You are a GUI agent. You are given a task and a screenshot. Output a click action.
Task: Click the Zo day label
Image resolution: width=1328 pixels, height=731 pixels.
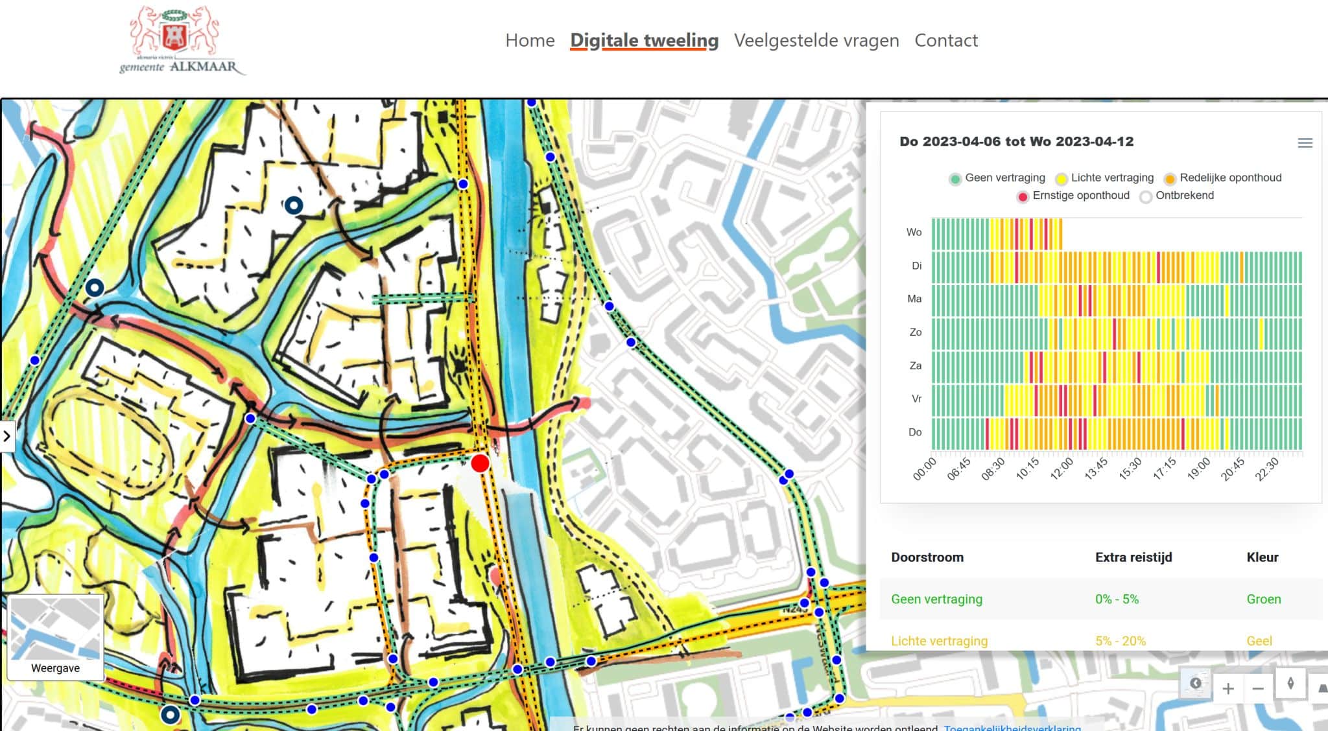pyautogui.click(x=915, y=332)
